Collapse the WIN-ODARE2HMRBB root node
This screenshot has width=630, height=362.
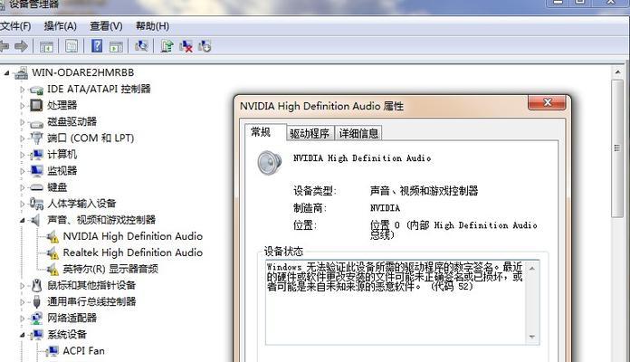click(6, 72)
